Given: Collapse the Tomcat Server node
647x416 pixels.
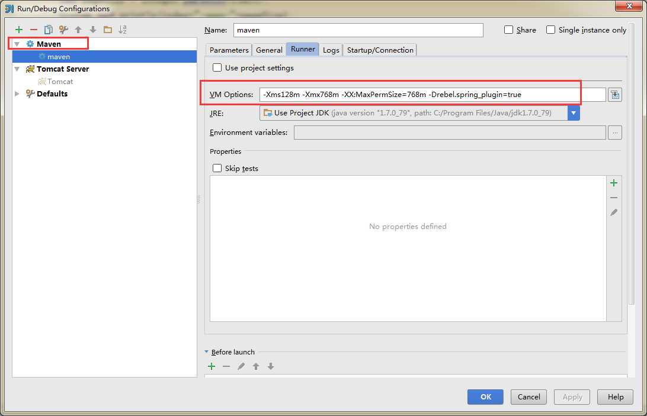Looking at the screenshot, I should pos(17,69).
